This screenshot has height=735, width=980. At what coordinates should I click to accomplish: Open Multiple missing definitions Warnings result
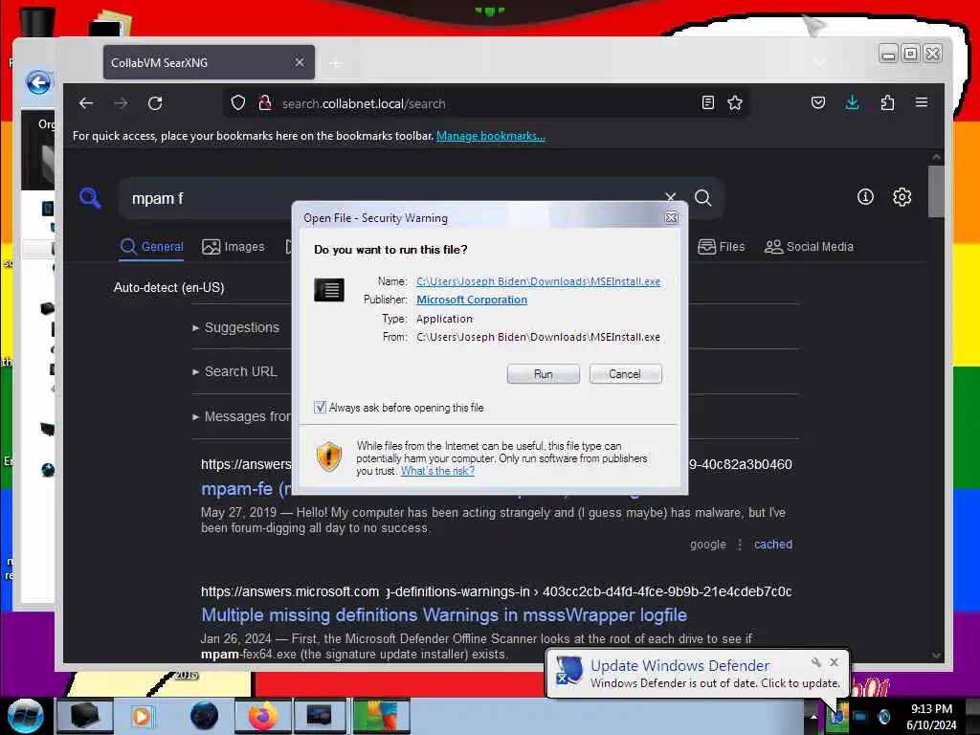click(444, 615)
